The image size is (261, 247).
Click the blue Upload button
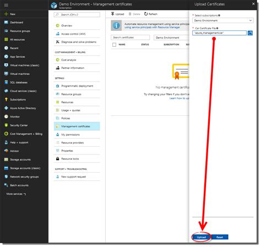pyautogui.click(x=201, y=237)
